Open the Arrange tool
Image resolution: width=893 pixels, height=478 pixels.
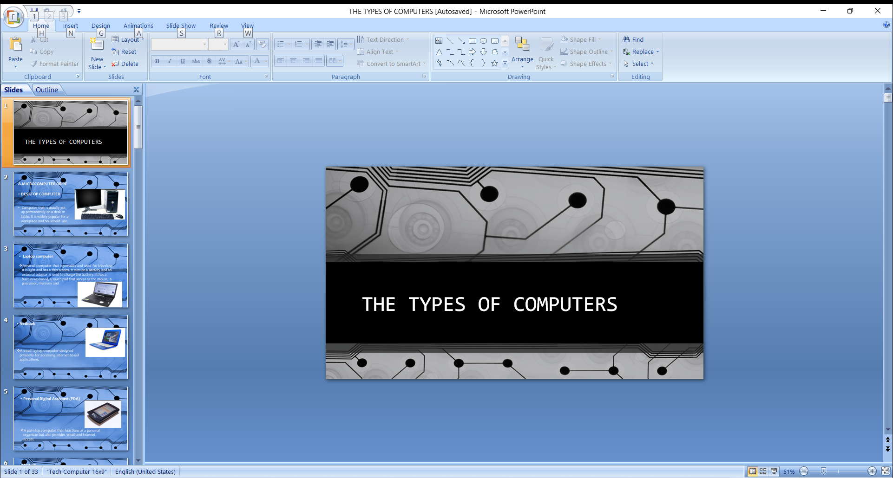point(522,51)
